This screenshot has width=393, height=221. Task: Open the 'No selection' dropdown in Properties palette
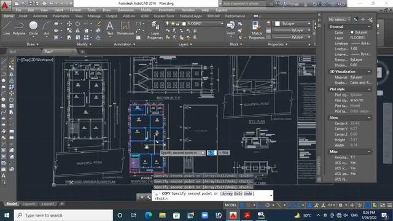[340, 19]
